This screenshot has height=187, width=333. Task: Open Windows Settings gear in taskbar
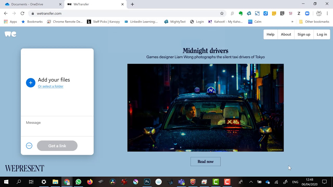[44, 182]
